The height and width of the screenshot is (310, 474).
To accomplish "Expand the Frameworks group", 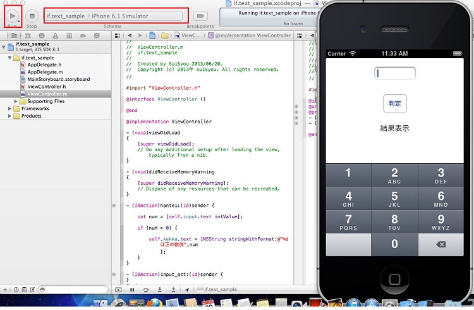I will pos(9,108).
